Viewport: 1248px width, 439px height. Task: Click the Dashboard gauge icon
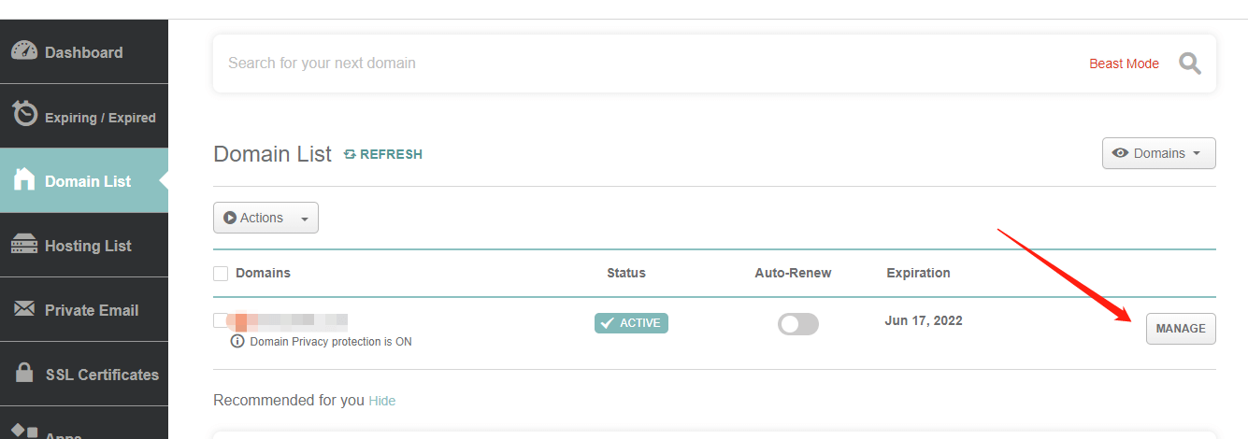pos(24,51)
